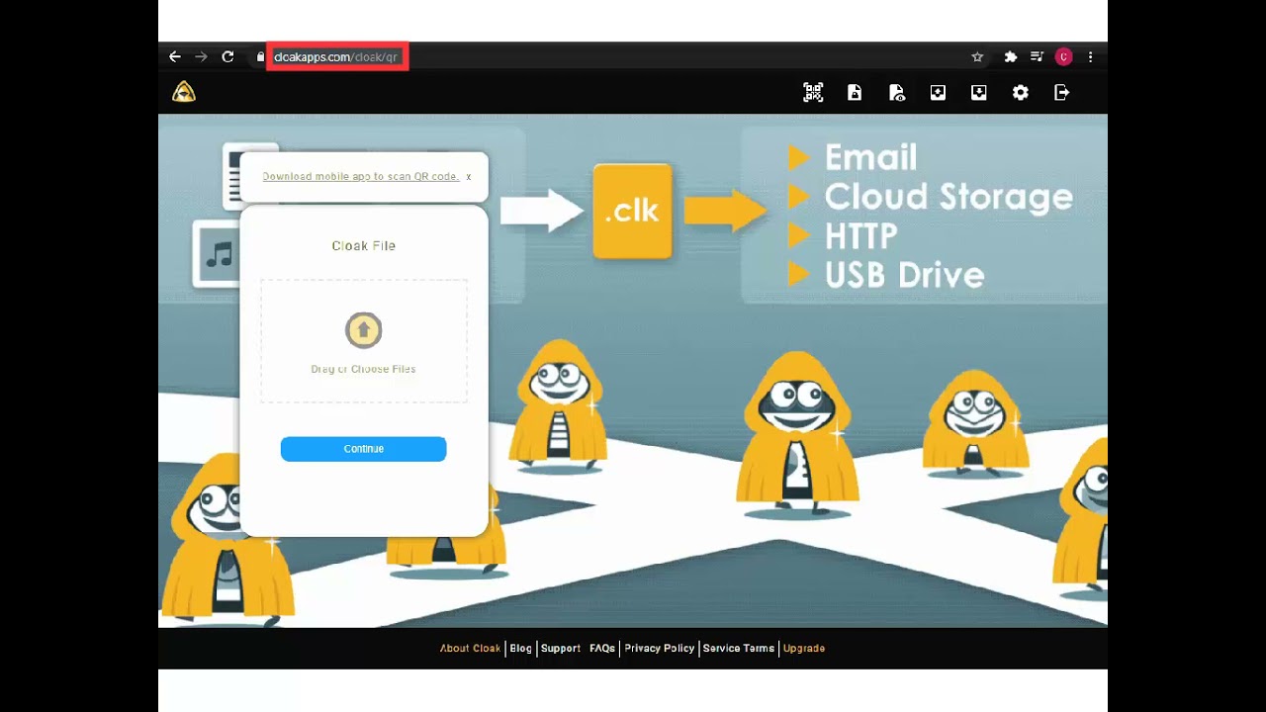Click the download tray icon
This screenshot has height=712, width=1266.
(979, 92)
